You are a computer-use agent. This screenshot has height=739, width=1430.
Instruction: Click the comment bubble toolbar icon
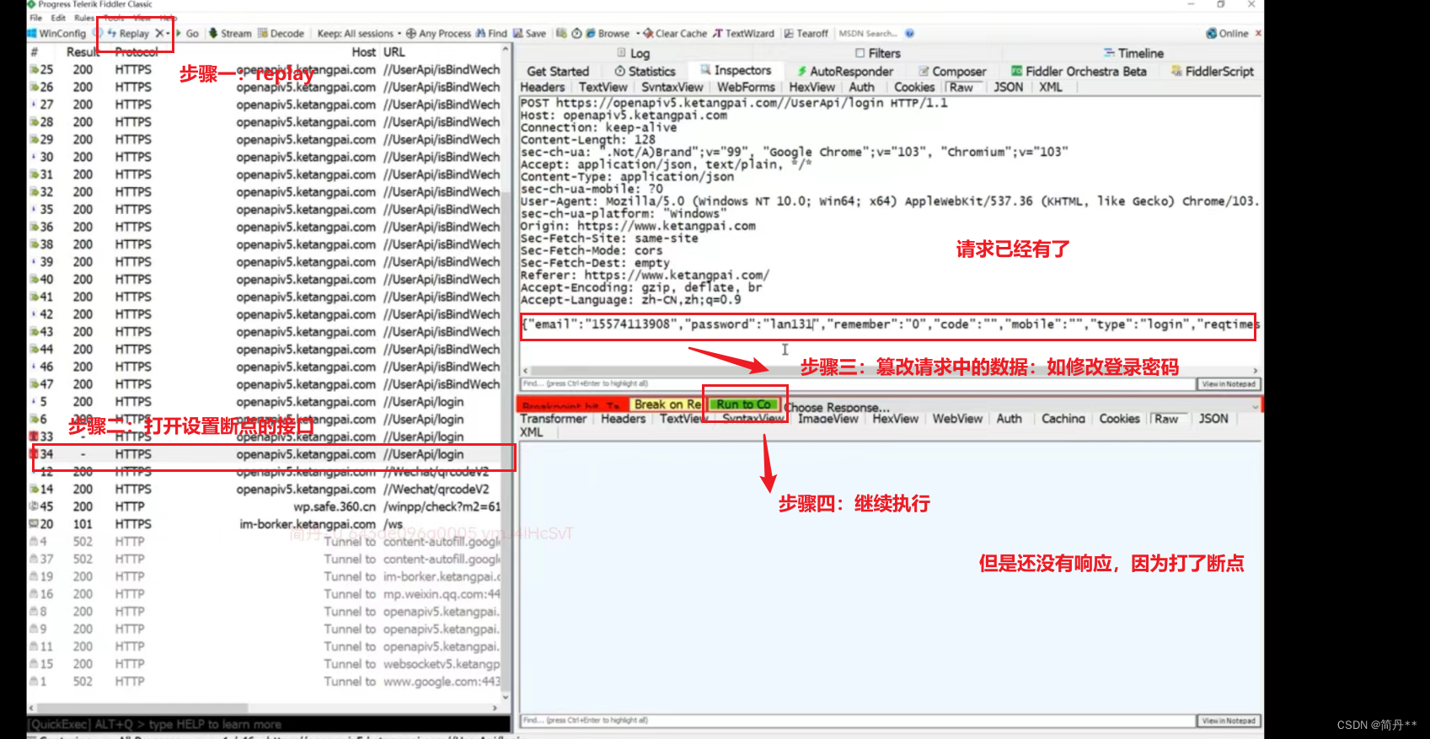click(99, 34)
